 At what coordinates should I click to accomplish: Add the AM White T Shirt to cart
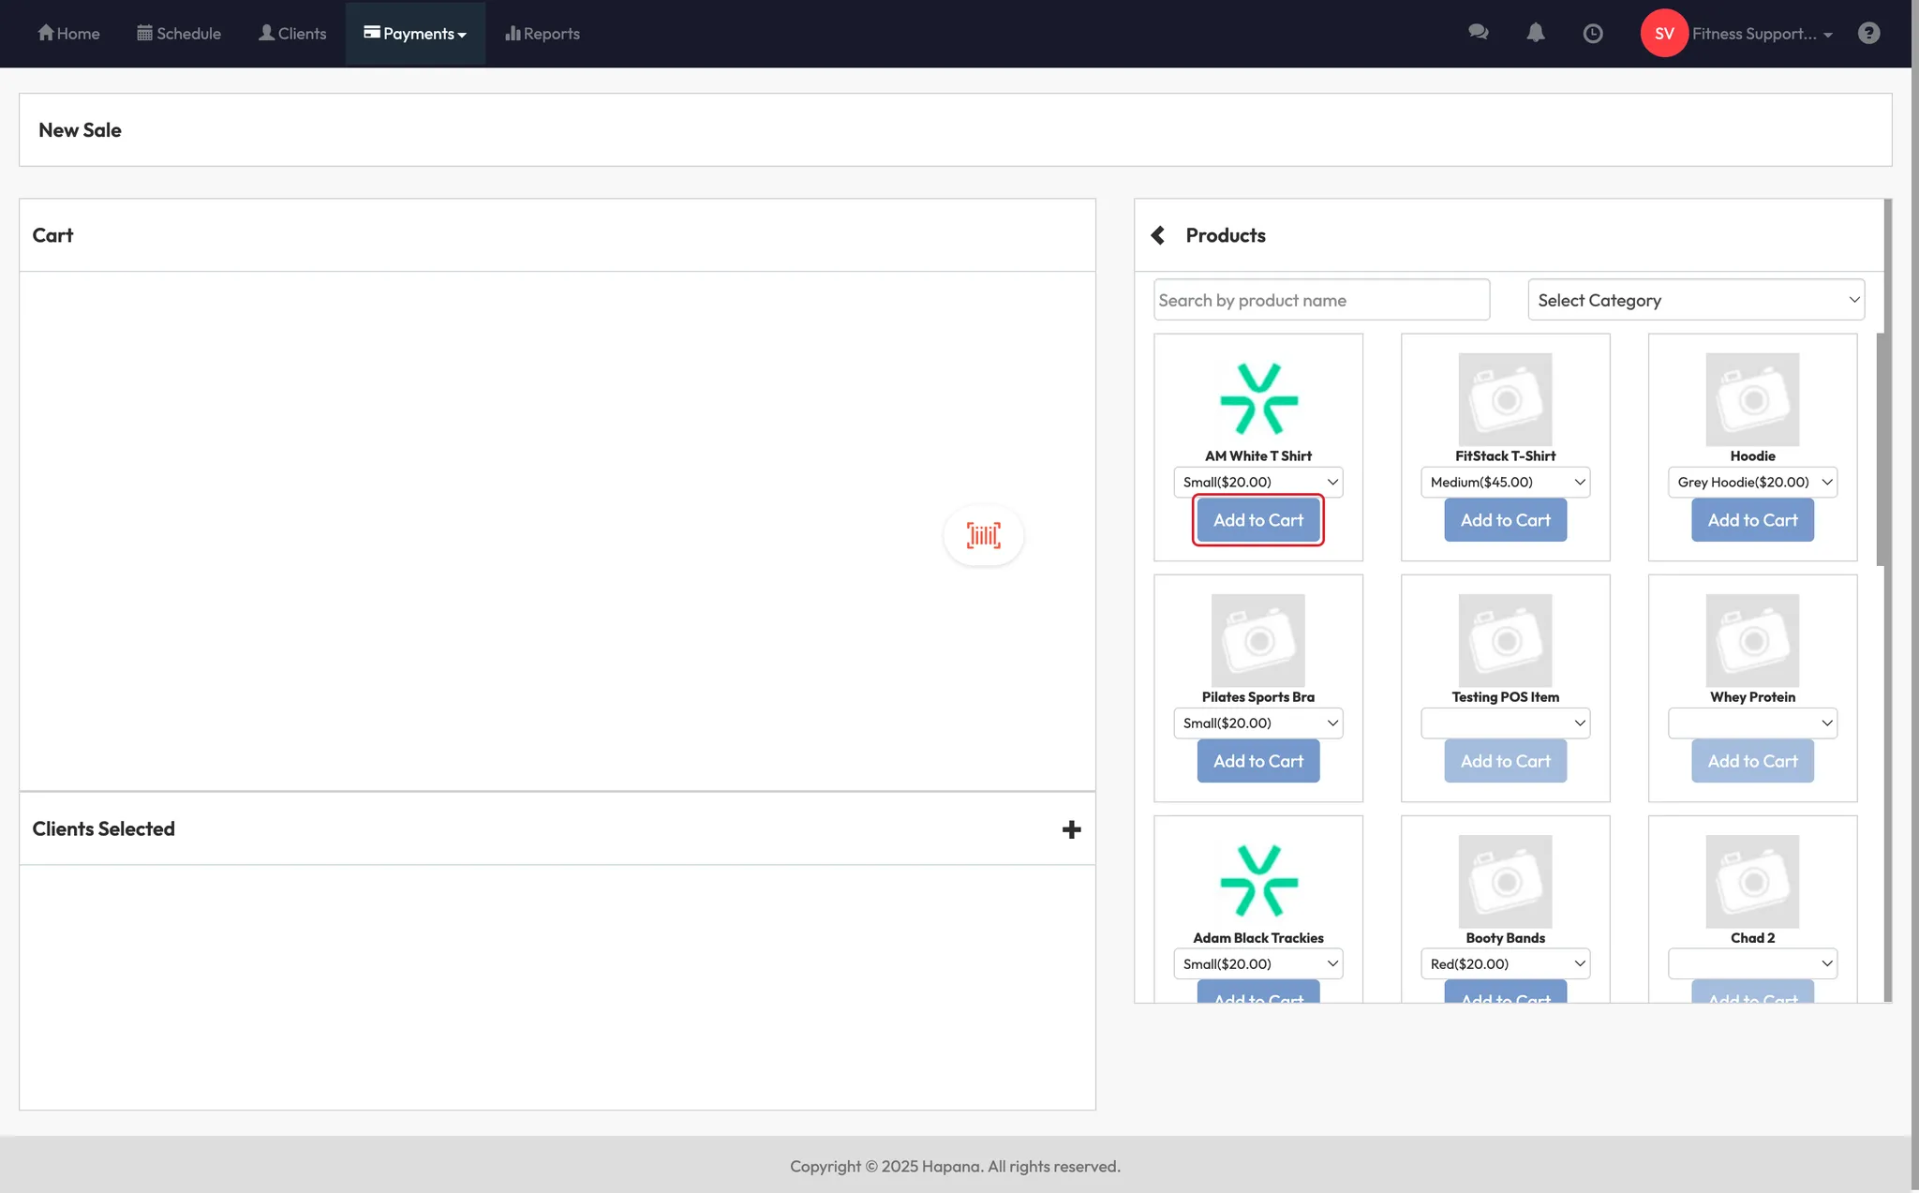[1257, 520]
